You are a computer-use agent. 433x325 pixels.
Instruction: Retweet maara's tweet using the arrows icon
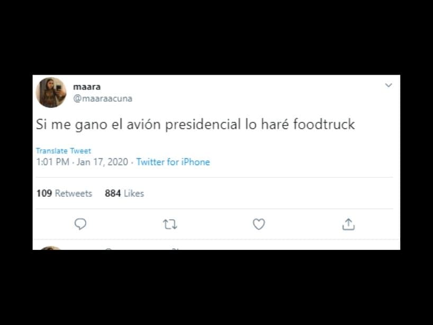(x=170, y=224)
